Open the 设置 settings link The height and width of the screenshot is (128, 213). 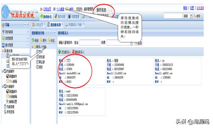pyautogui.click(x=192, y=8)
